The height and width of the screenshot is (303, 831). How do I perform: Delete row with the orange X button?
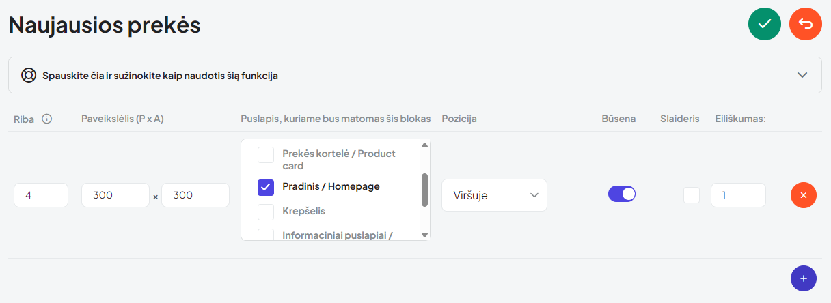coord(804,195)
